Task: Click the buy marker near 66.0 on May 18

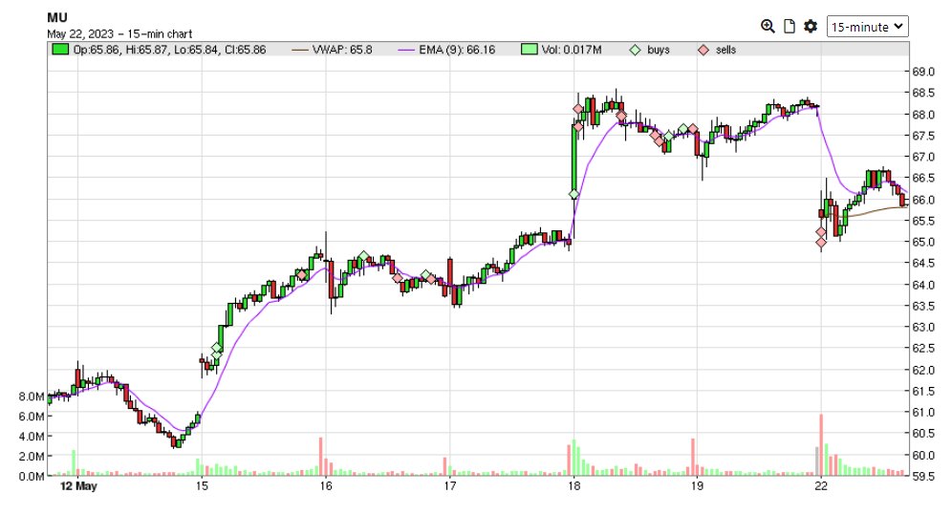Action: (573, 194)
